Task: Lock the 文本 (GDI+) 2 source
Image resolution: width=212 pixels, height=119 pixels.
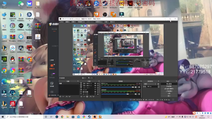Action: [x=98, y=85]
